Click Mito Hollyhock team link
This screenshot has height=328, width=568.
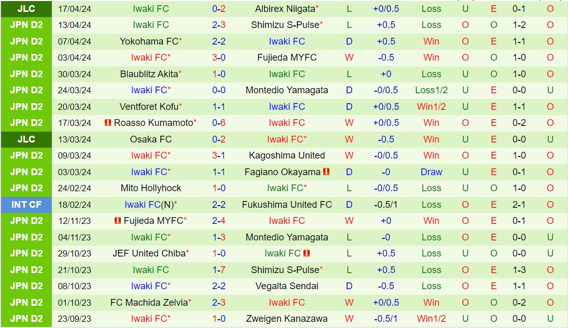151,188
